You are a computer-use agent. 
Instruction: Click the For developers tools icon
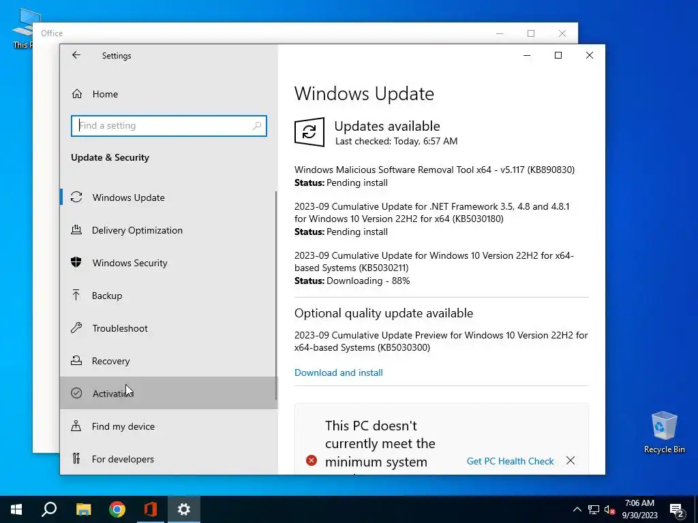(x=76, y=458)
